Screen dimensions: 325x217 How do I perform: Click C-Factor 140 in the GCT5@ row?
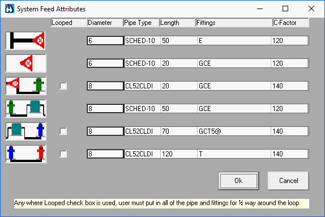pyautogui.click(x=290, y=131)
